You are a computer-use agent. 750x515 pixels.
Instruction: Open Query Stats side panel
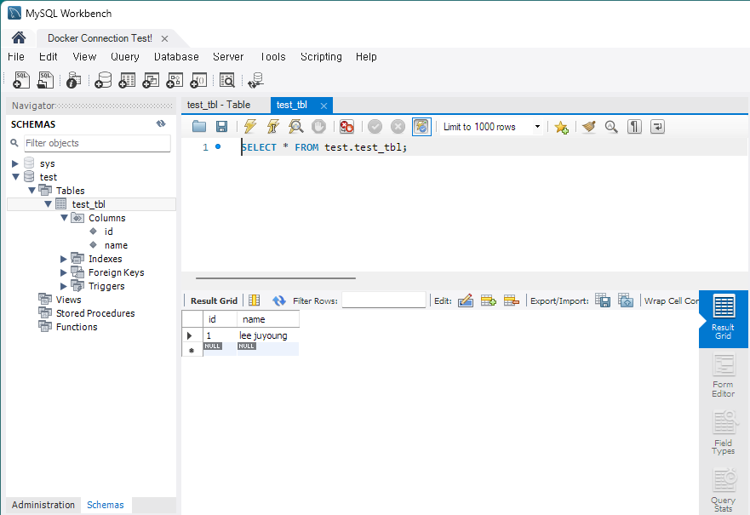(x=723, y=490)
